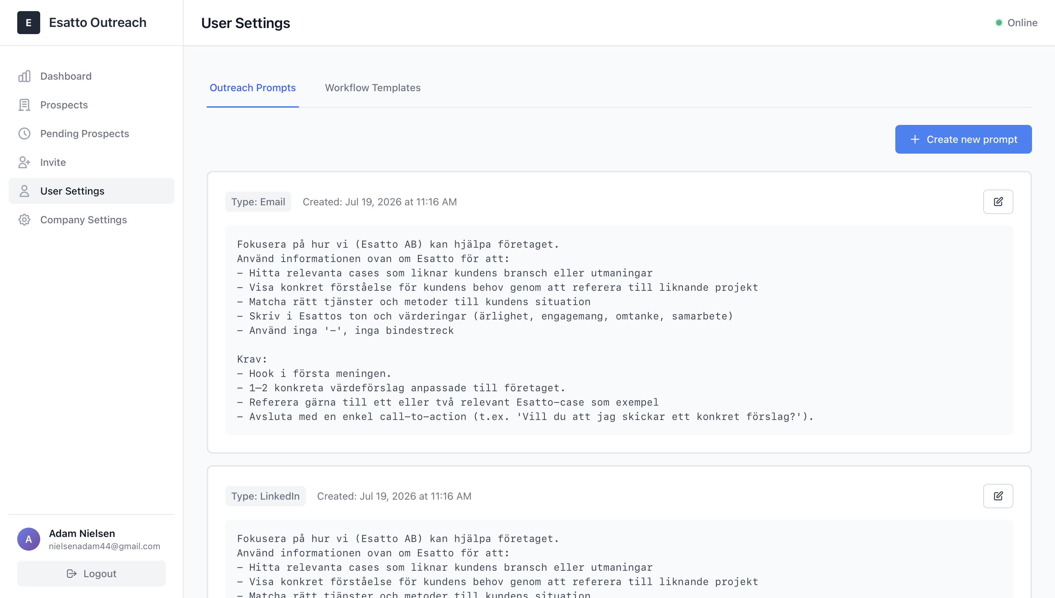Click the 'Avsluta med en enkel call-to-action' line
This screenshot has height=598, width=1055.
(525, 416)
